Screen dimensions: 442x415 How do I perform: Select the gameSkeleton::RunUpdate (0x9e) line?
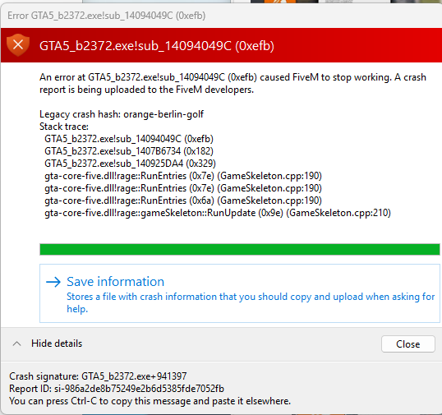(218, 213)
